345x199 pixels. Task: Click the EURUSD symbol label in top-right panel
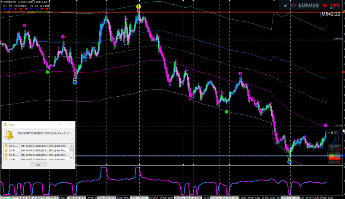tap(308, 5)
